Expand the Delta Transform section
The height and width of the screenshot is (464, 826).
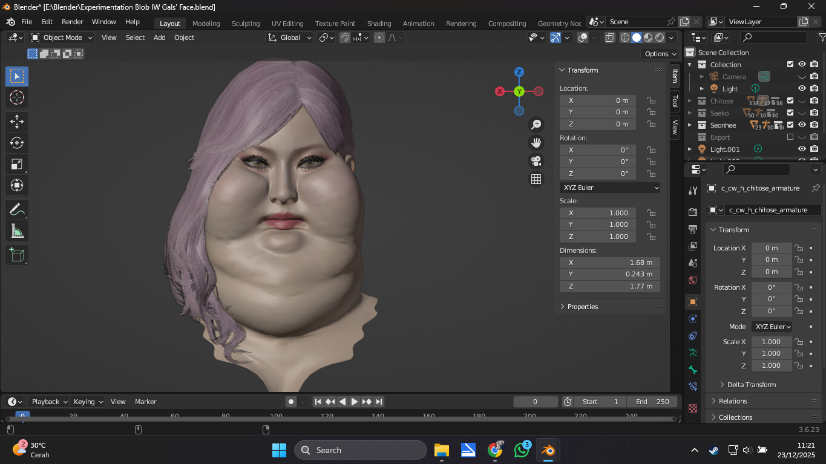tap(751, 385)
